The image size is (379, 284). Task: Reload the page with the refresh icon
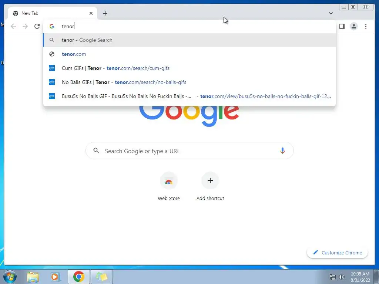click(x=37, y=26)
